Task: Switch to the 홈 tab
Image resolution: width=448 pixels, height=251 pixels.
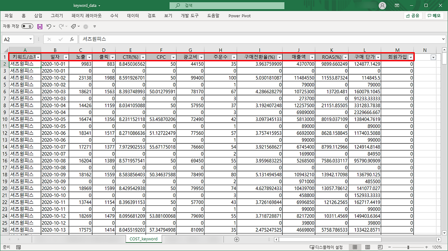Action: coord(23,16)
